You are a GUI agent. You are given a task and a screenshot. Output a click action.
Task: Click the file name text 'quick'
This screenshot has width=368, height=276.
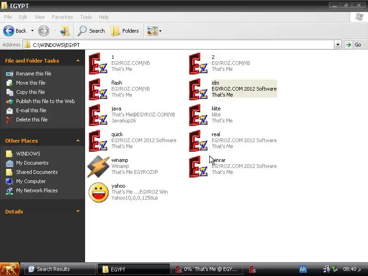117,134
